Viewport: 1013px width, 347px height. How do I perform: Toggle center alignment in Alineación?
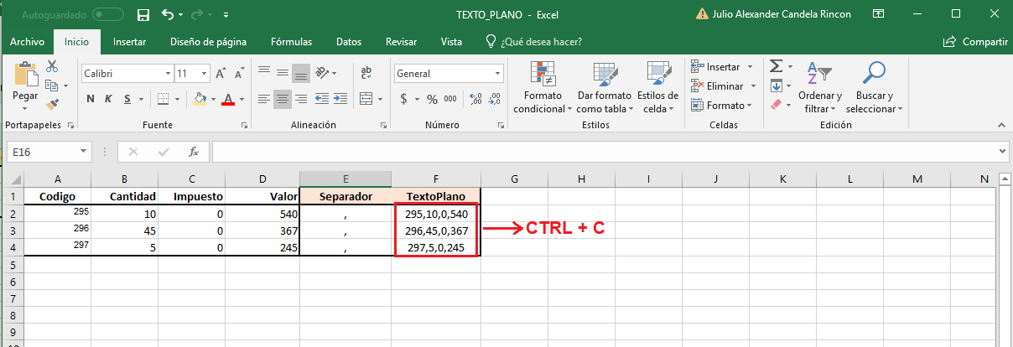click(282, 99)
